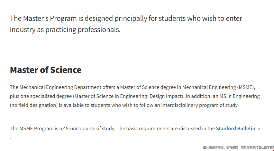The image size is (274, 151).
Task: Click the paragraph beginning 'The Mechanical Engineering Department'
Action: click(135, 96)
